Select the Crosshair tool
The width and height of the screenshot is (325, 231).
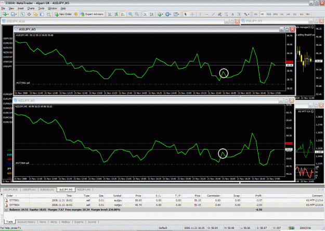coord(192,14)
